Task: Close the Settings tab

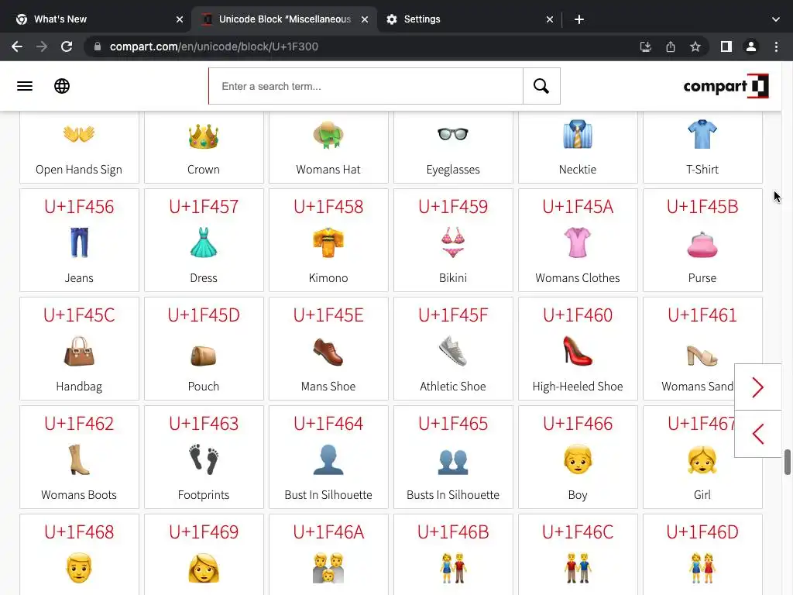Action: pos(549,19)
